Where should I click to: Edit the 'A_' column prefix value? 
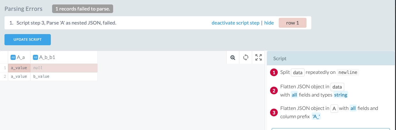(x=316, y=117)
